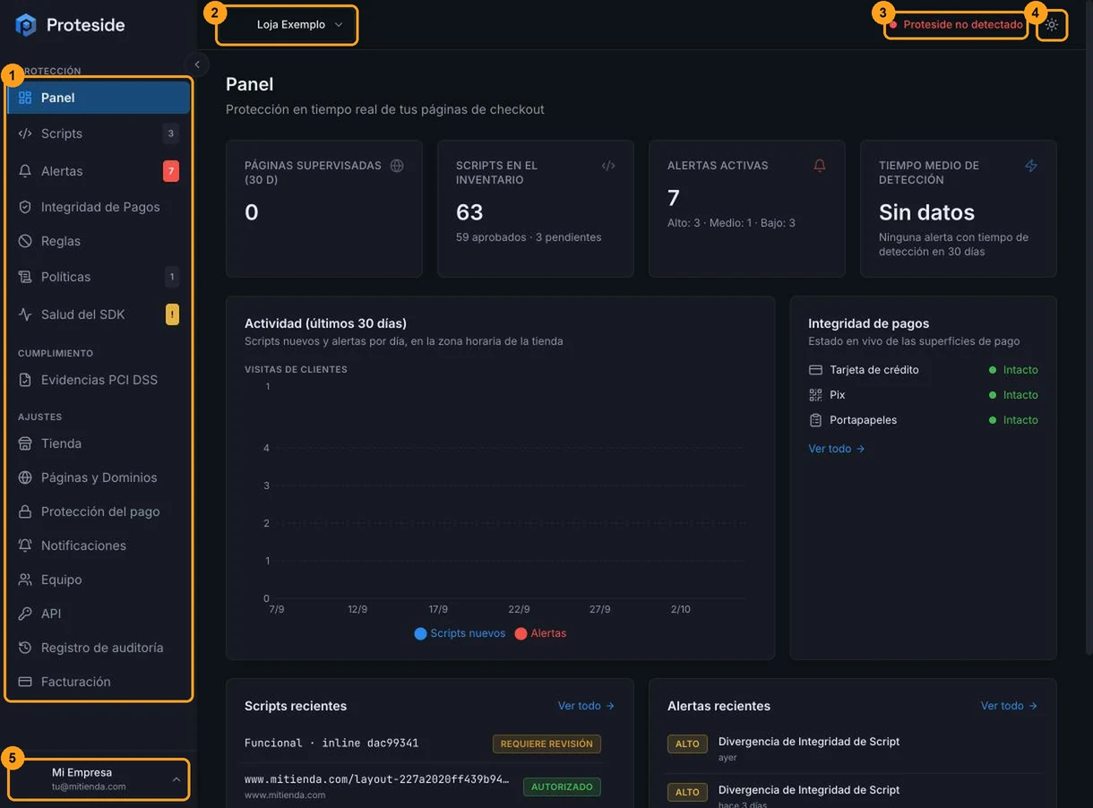Click Alertas red badge showing 7
Image resolution: width=1093 pixels, height=808 pixels.
pyautogui.click(x=171, y=171)
